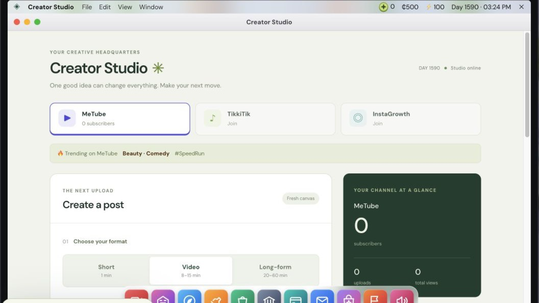Open the teal card window dock app
This screenshot has width=539, height=303.
point(296,297)
